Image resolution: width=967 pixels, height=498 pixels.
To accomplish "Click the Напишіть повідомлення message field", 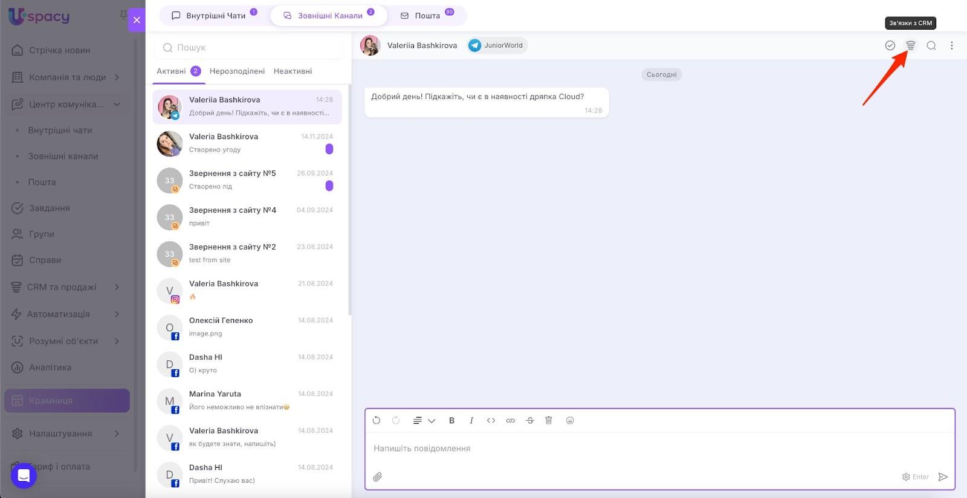I will pos(659,448).
